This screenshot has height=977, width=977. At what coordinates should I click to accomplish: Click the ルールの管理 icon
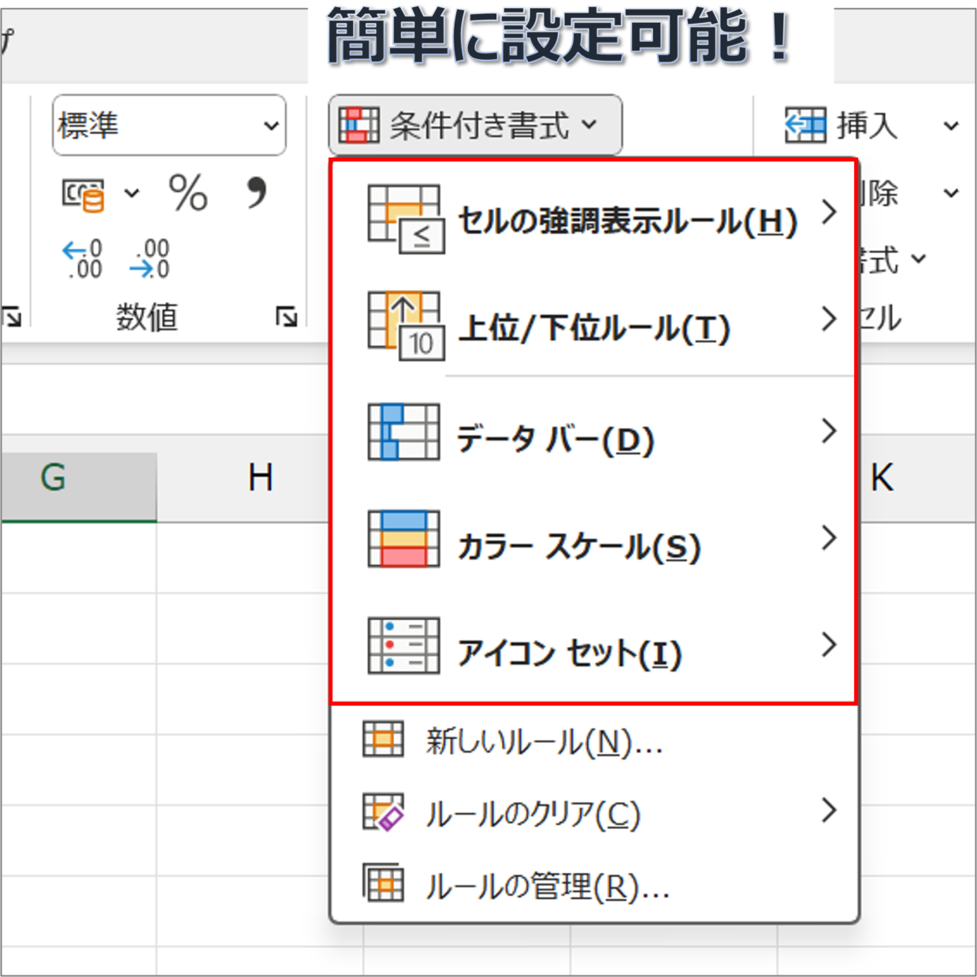383,884
